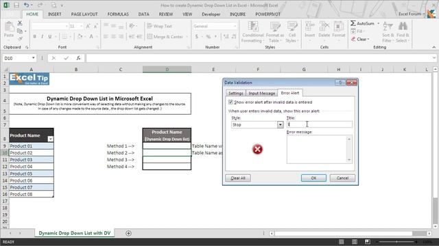Click the Insert Function fx icon
Screen dimensions: 439x246
click(78, 58)
